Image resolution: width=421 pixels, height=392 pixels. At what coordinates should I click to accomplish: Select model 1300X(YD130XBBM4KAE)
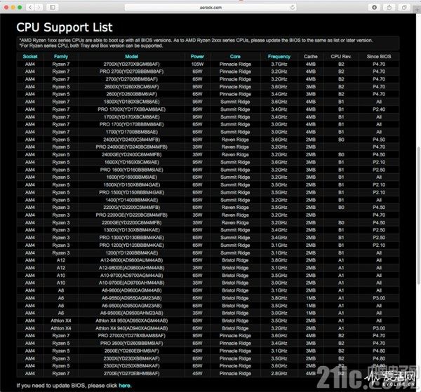(132, 230)
